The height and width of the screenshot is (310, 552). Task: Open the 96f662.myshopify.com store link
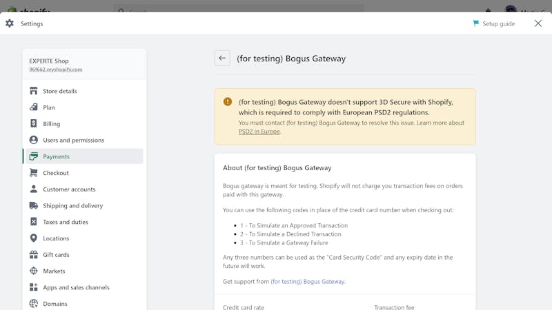pos(56,70)
